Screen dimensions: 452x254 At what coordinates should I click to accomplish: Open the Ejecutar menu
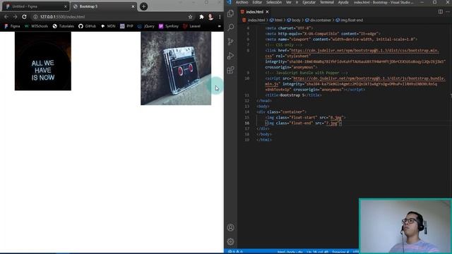309,2
